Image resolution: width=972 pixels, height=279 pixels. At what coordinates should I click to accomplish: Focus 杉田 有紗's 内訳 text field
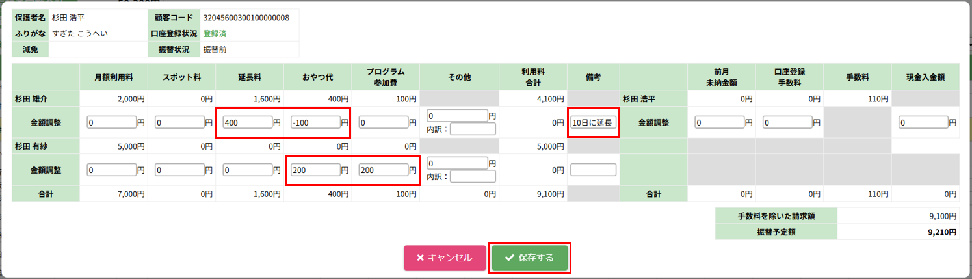tap(473, 176)
